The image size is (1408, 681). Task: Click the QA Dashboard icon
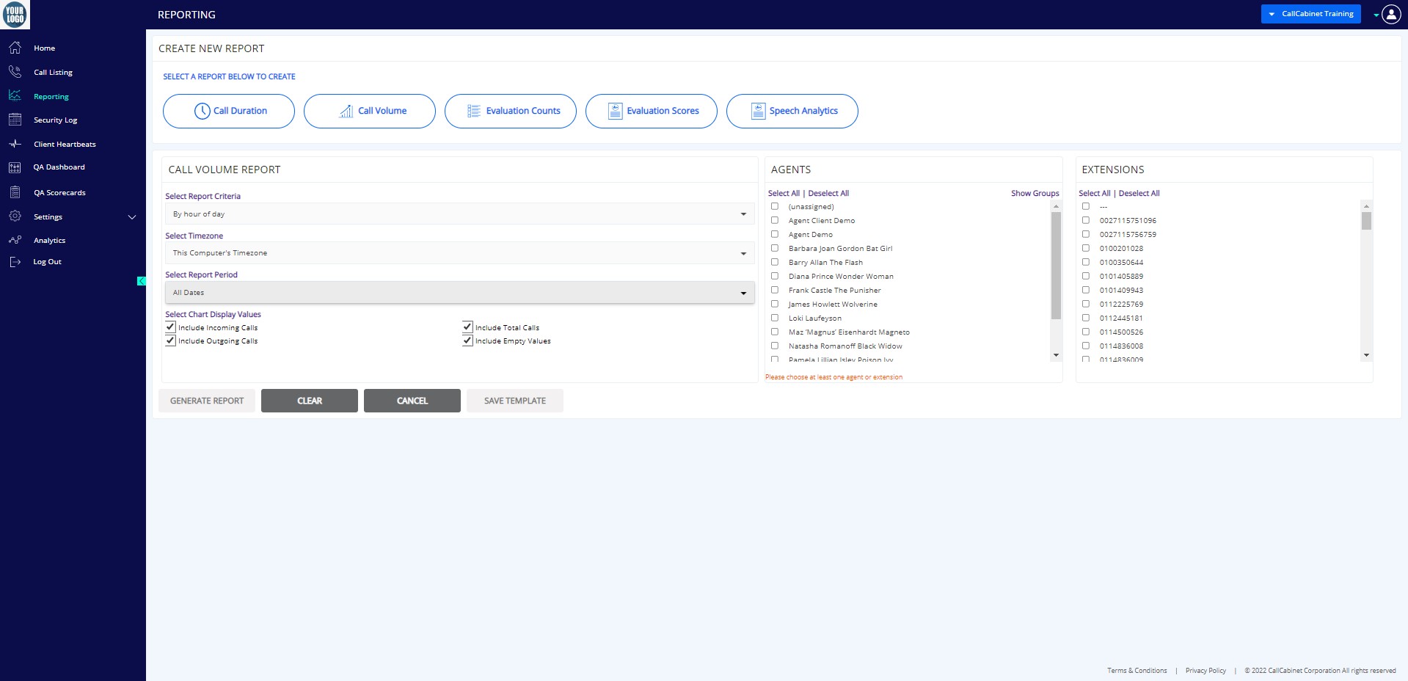[15, 167]
